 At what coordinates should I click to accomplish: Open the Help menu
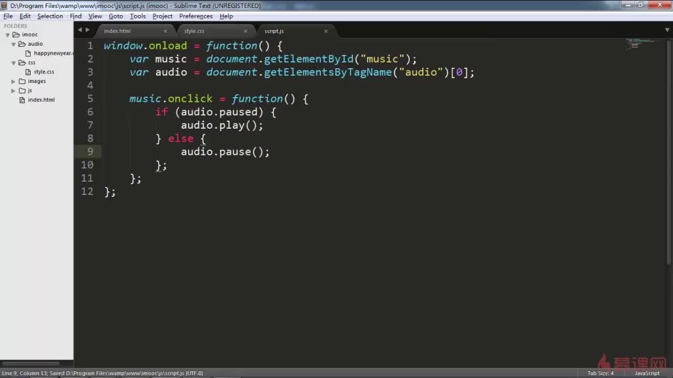coord(226,16)
